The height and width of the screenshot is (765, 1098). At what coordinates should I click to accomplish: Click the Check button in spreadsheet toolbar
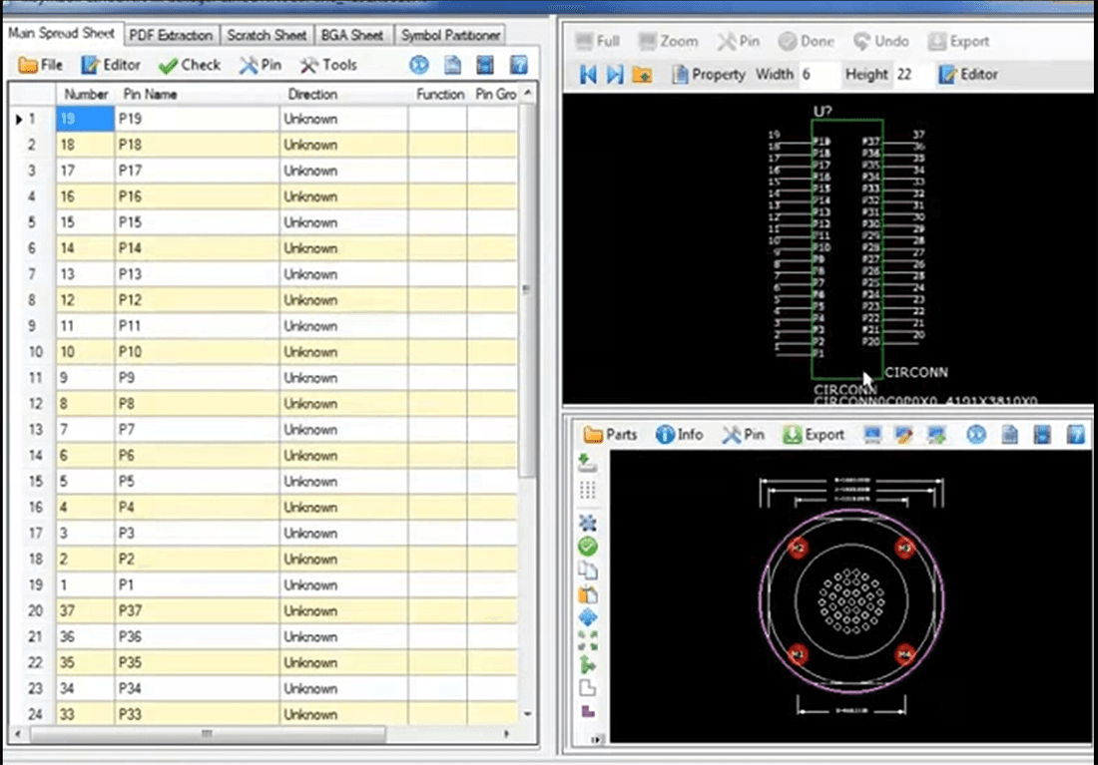coord(189,65)
